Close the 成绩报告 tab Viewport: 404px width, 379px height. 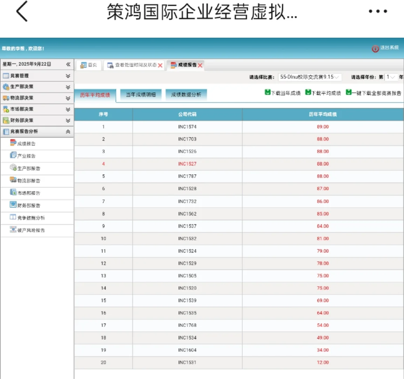coord(200,65)
